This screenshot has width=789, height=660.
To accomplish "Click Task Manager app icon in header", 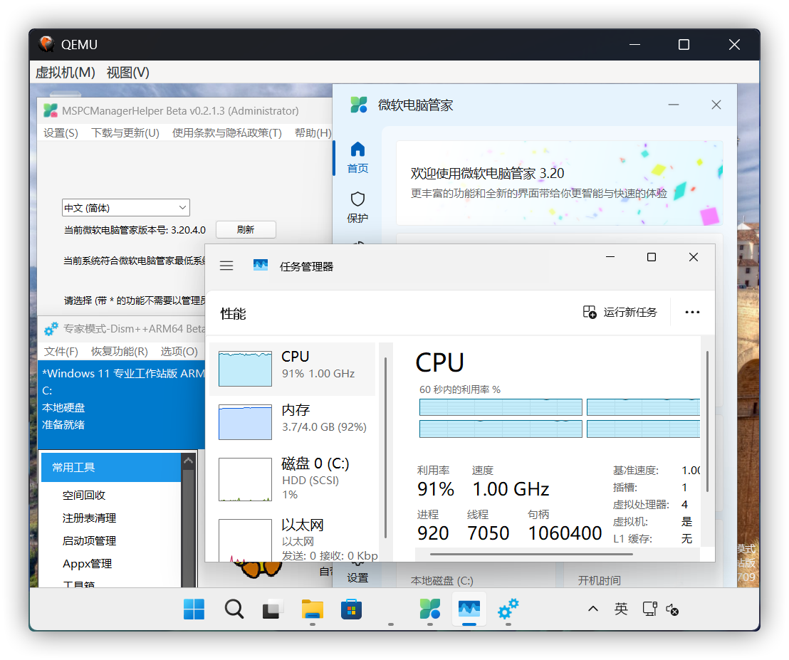I will 260,265.
